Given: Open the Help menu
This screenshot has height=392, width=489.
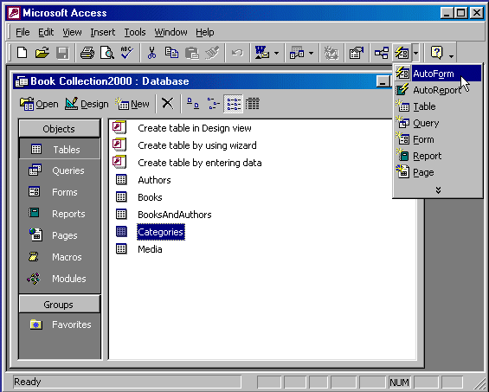Looking at the screenshot, I should point(205,32).
